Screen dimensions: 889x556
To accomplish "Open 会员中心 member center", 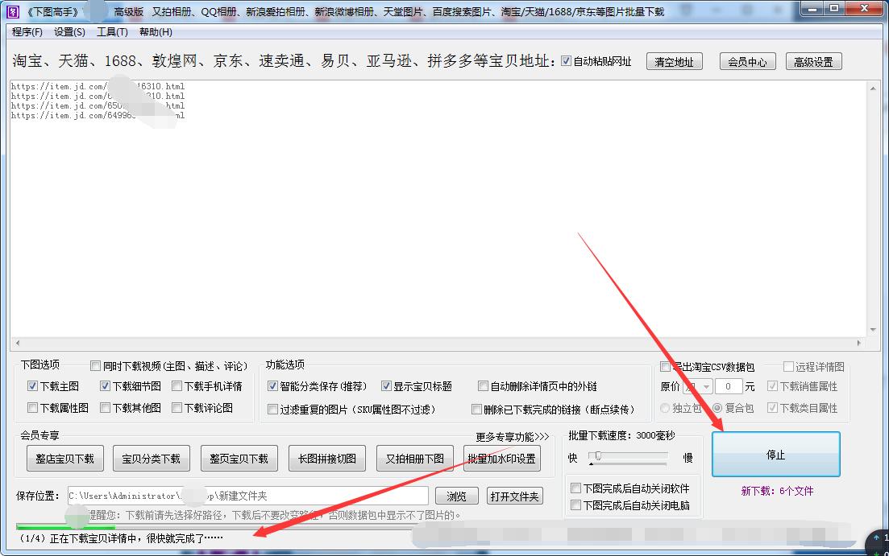I will [746, 61].
